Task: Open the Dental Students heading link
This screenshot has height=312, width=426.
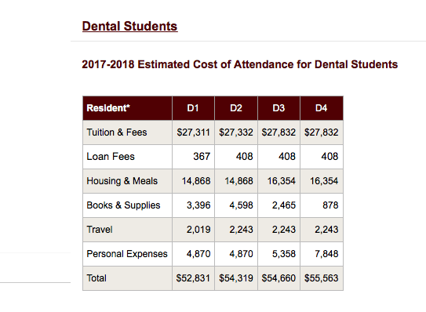Action: pyautogui.click(x=130, y=27)
